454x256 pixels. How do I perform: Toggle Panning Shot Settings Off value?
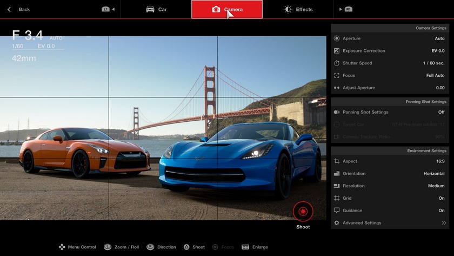[441, 112]
